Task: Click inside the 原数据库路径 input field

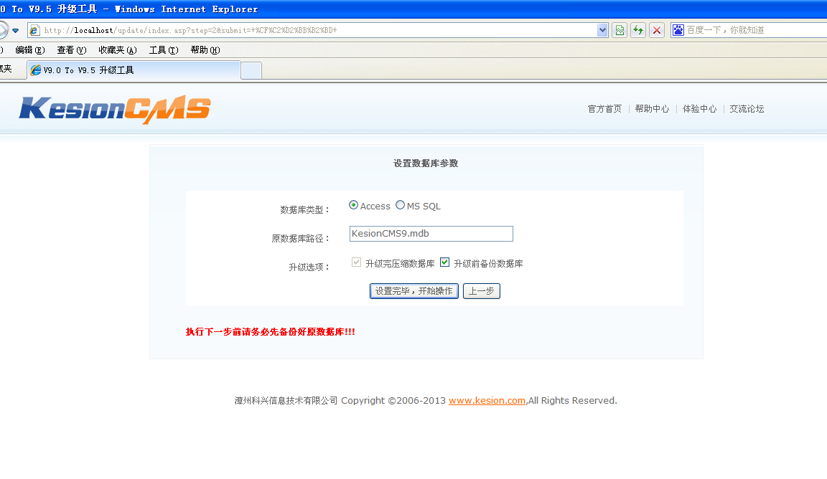Action: (431, 233)
